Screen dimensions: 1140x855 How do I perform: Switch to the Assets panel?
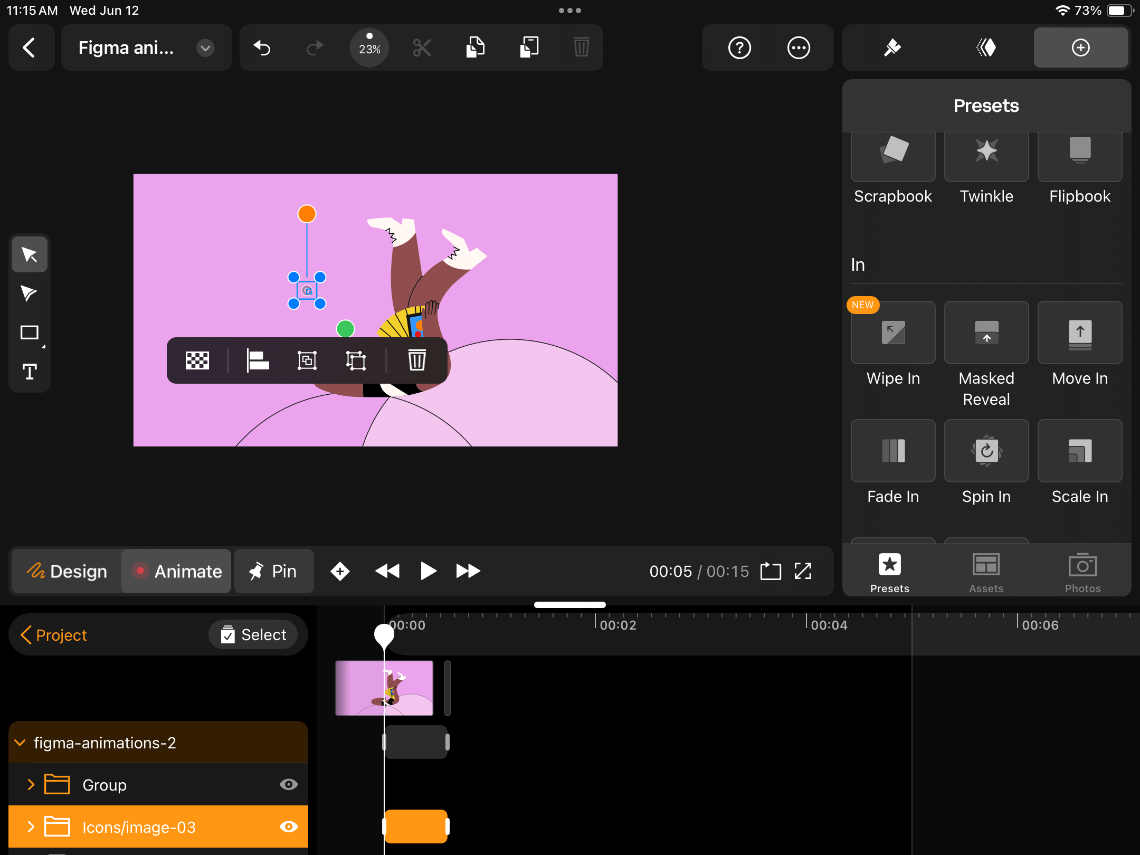pos(985,571)
